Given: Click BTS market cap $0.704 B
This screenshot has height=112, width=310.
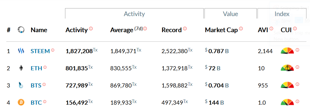Looking at the screenshot, I should [217, 85].
